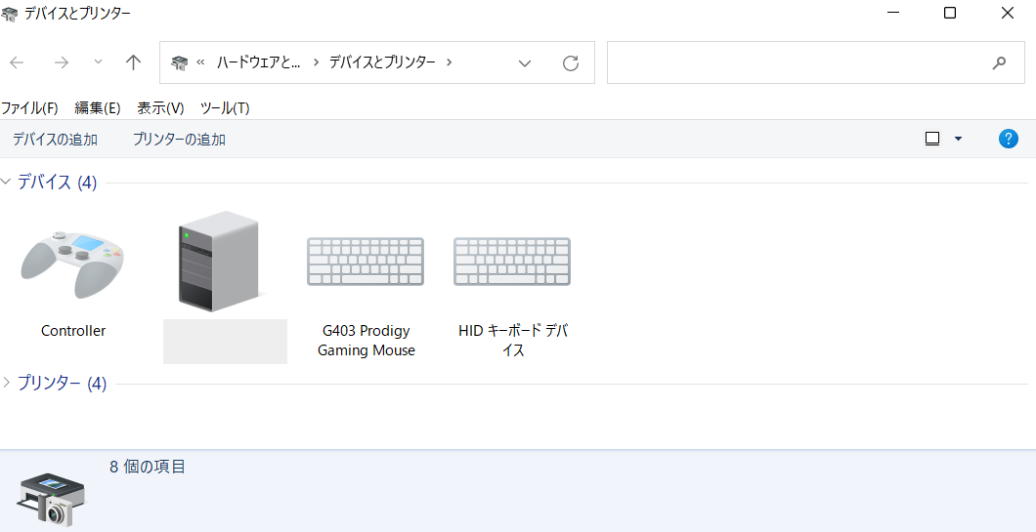The image size is (1036, 532).
Task: Select the HID キーボード デバイス keyboard icon
Action: (512, 262)
